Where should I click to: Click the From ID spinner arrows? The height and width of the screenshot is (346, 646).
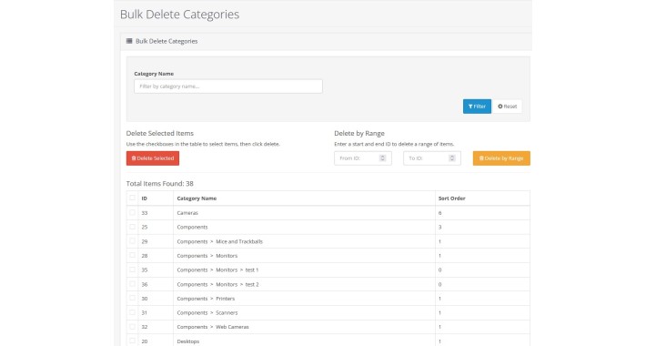click(382, 158)
